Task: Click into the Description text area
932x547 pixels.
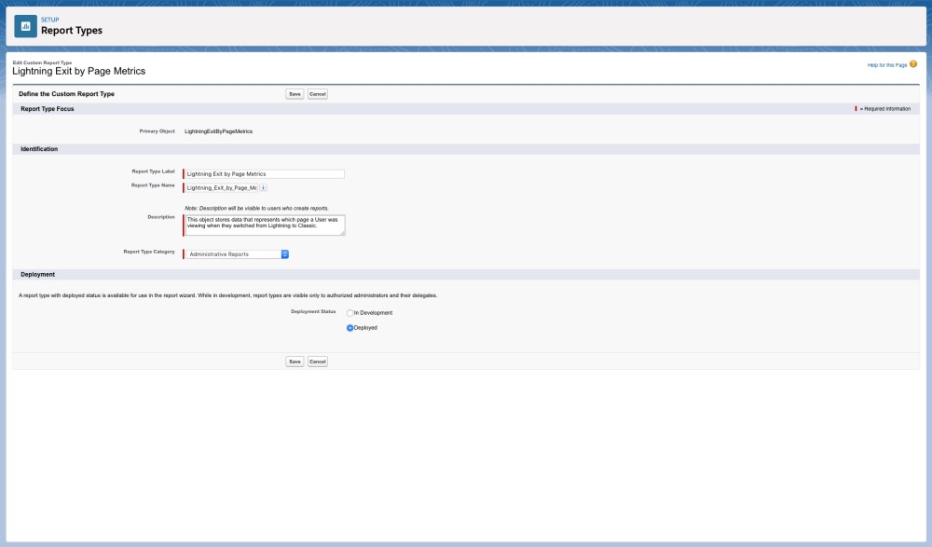Action: [265, 226]
